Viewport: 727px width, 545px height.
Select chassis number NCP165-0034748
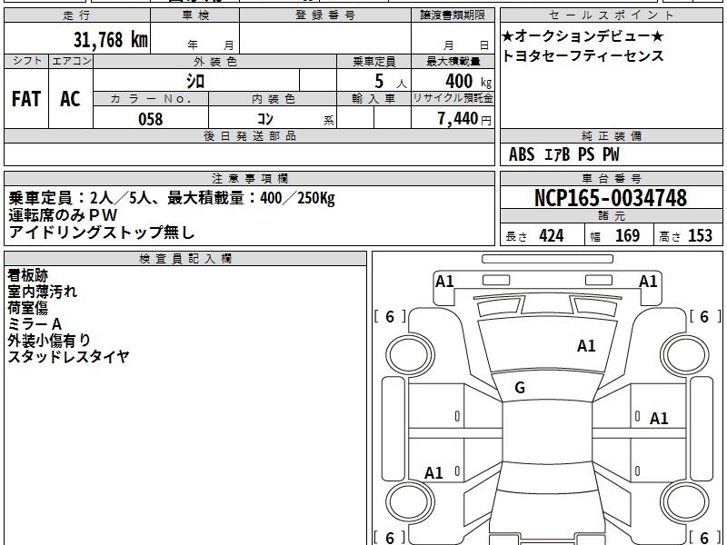(611, 198)
